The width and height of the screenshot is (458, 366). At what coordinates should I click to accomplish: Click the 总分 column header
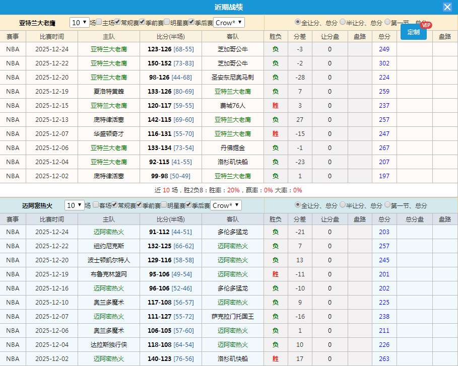click(x=383, y=36)
